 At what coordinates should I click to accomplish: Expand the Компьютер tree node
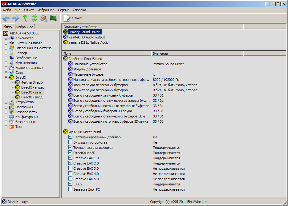click(6, 38)
